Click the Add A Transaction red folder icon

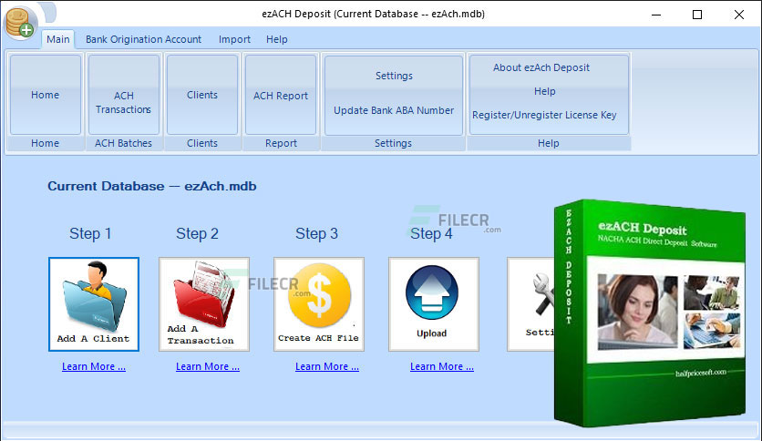(x=204, y=304)
